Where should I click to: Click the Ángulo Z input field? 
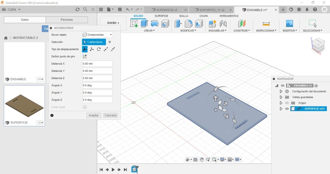pos(97,100)
